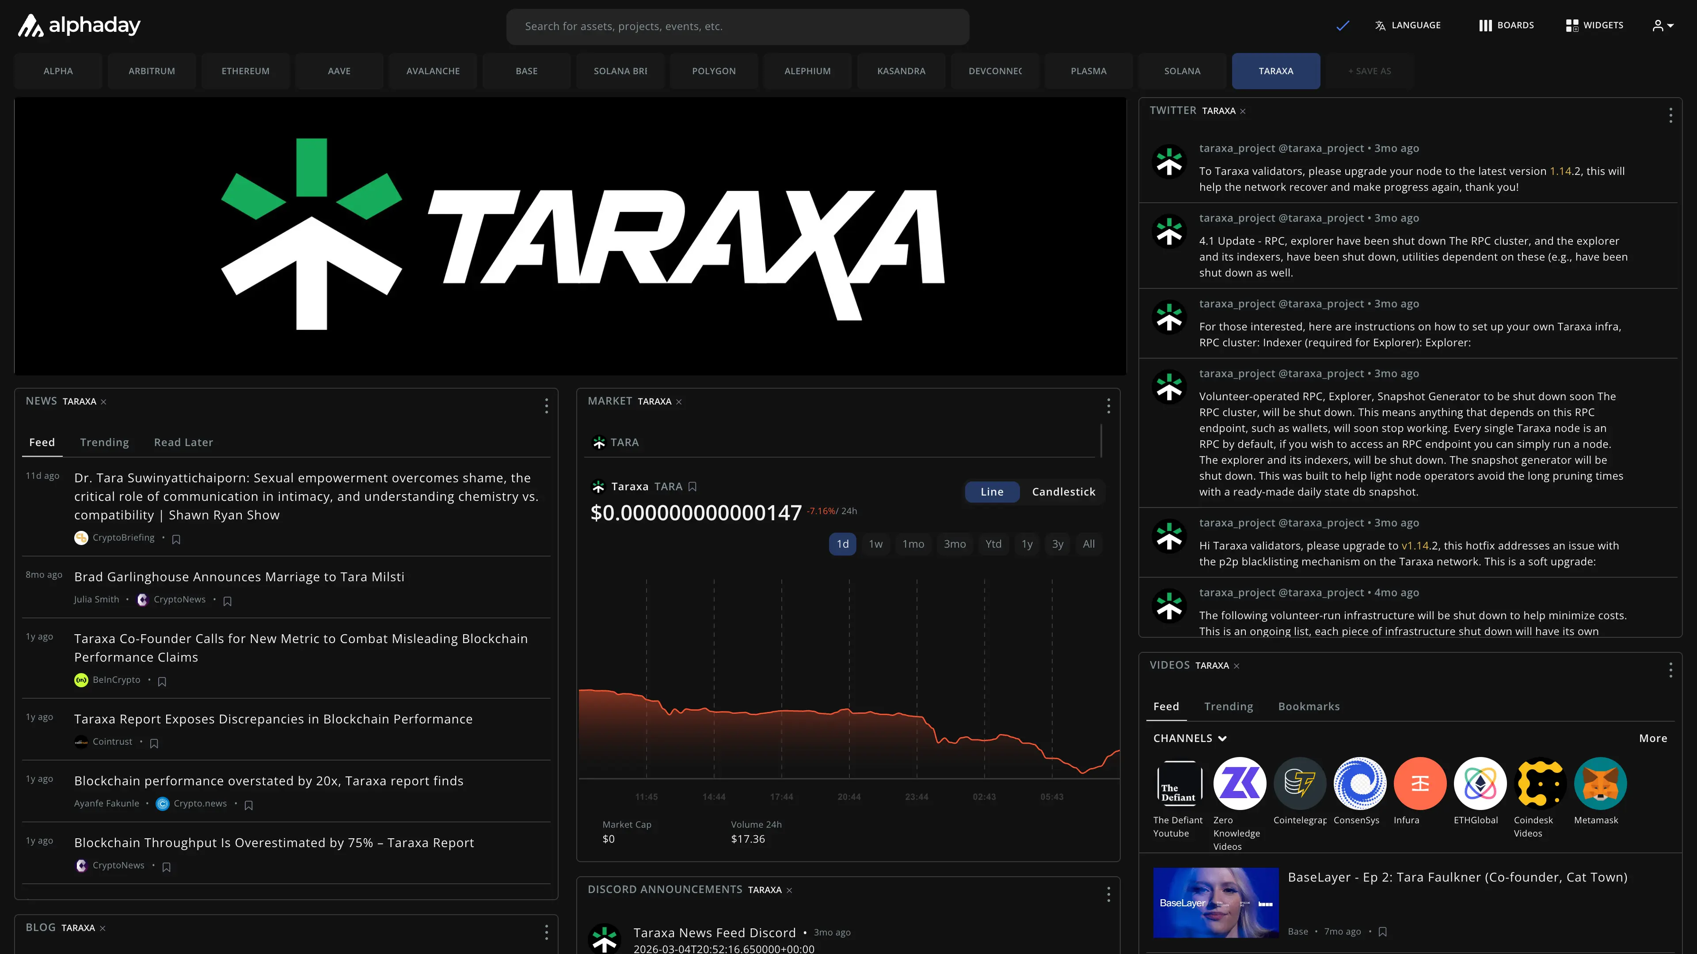
Task: Switch Videos widget to Bookmarks tab
Action: pos(1308,707)
